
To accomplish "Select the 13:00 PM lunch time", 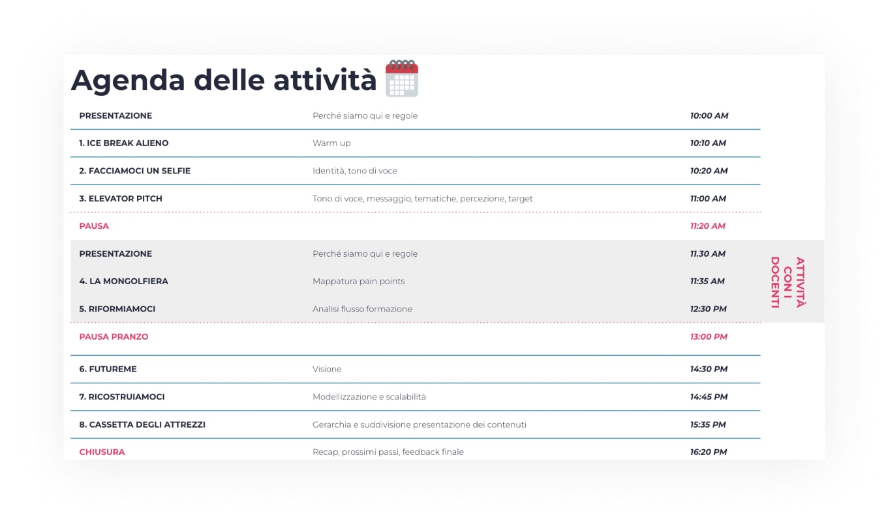I will (709, 337).
